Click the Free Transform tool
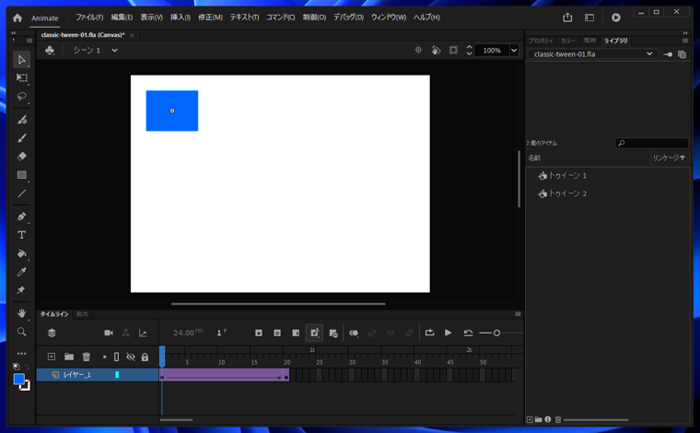Image resolution: width=700 pixels, height=433 pixels. coord(21,78)
